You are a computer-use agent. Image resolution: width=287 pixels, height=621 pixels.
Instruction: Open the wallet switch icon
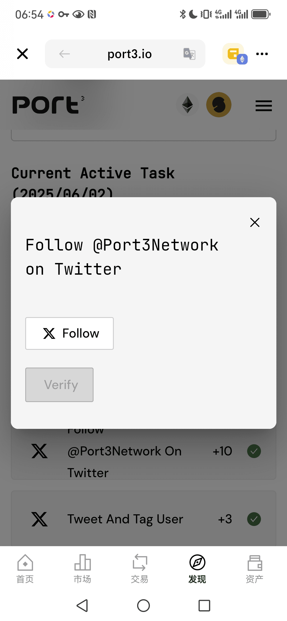tap(234, 54)
